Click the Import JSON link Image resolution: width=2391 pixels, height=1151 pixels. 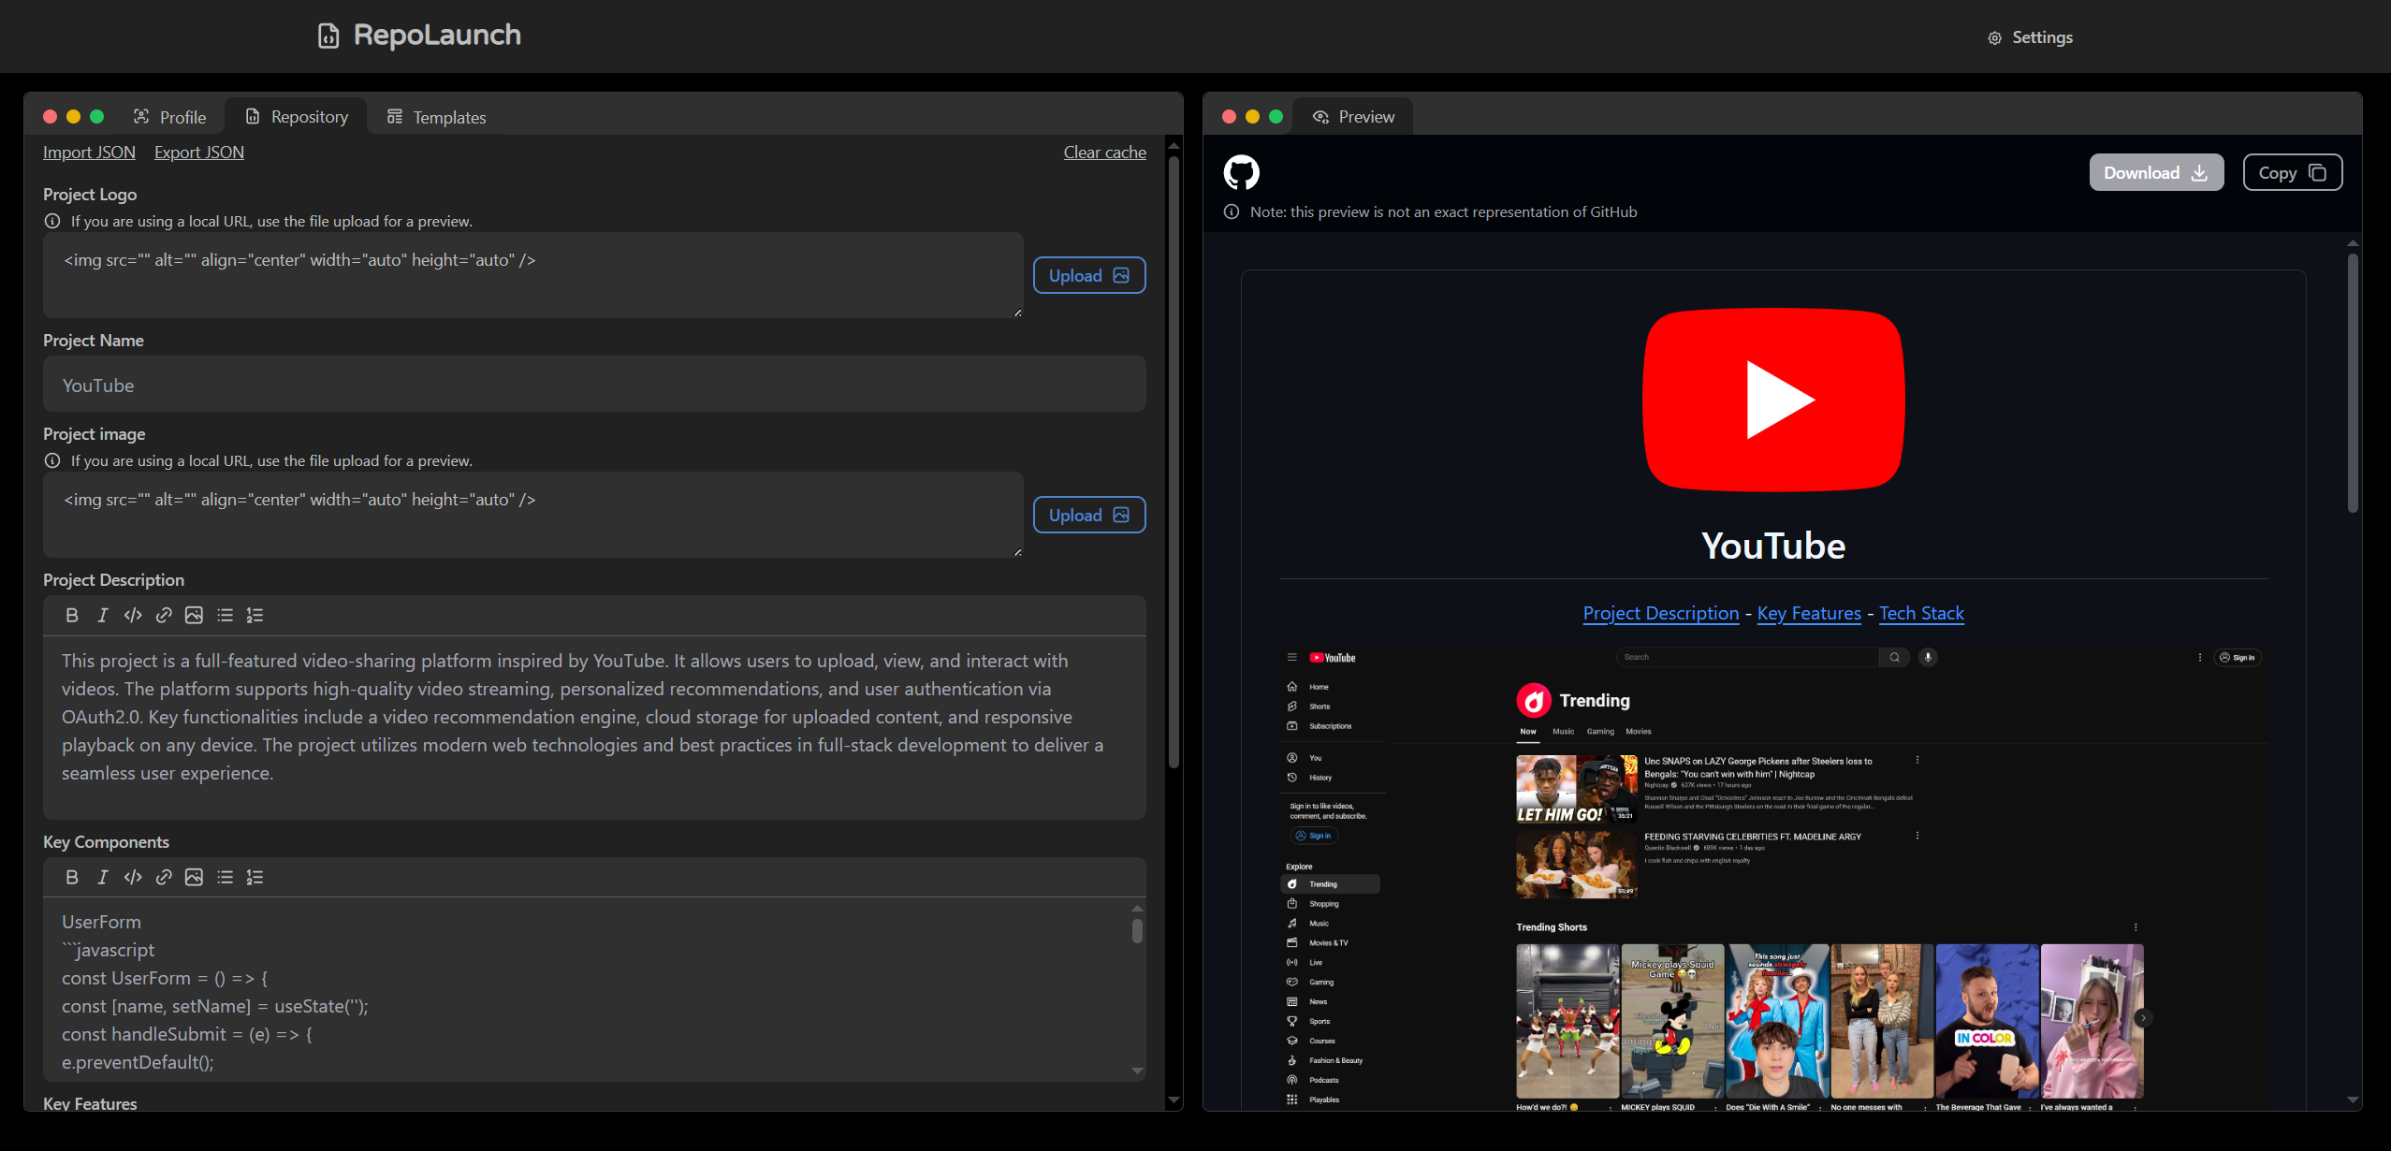[x=89, y=152]
